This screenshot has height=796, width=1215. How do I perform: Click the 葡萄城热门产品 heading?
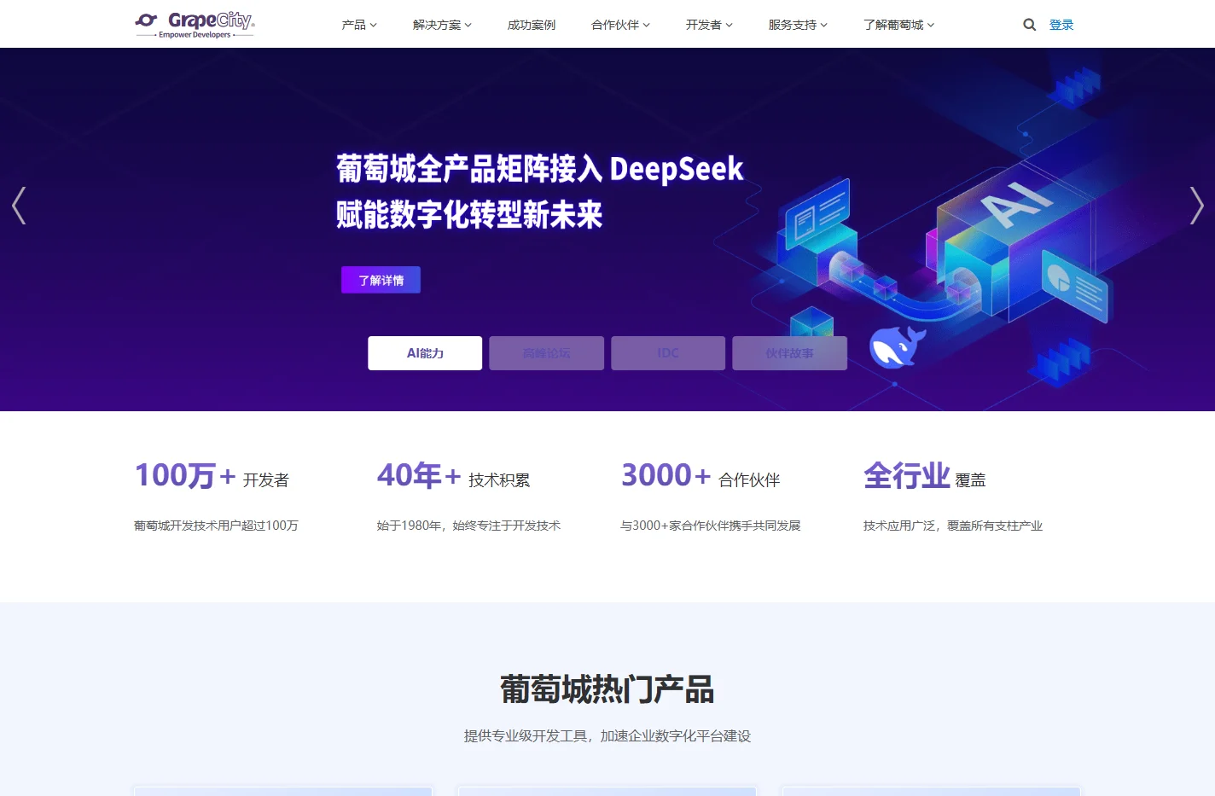coord(607,689)
